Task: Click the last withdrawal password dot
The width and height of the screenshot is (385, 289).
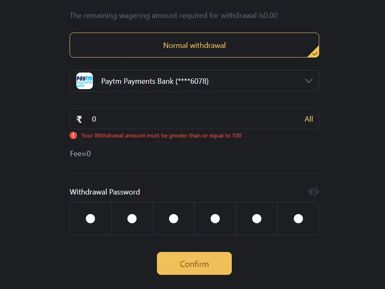Action: 298,218
